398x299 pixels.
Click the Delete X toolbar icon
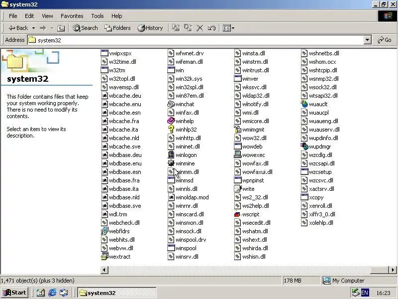tap(200, 28)
